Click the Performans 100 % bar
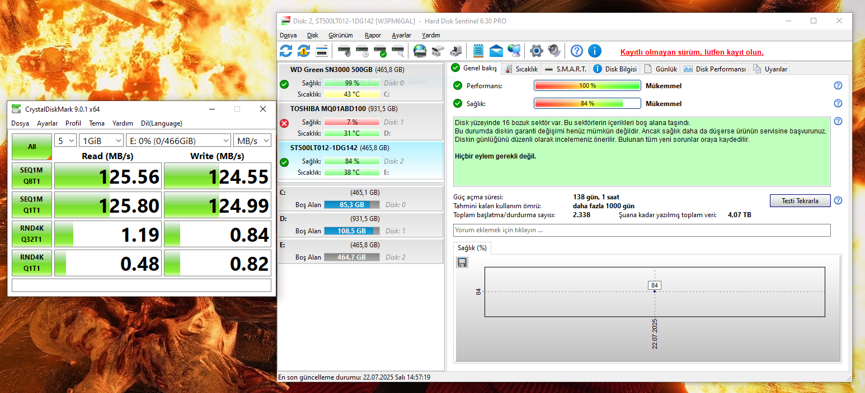This screenshot has width=865, height=393. [587, 85]
